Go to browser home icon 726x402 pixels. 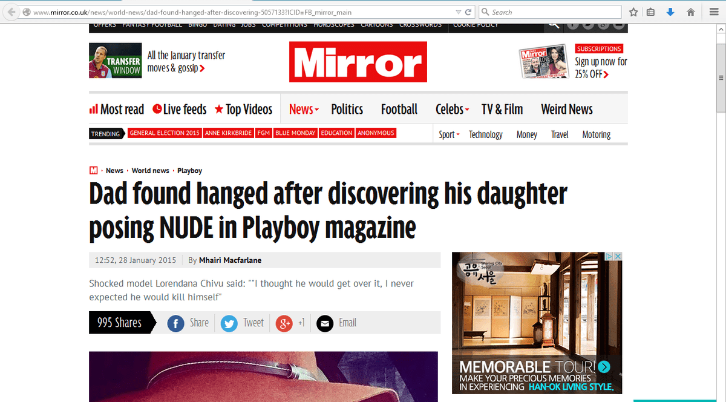click(x=690, y=12)
